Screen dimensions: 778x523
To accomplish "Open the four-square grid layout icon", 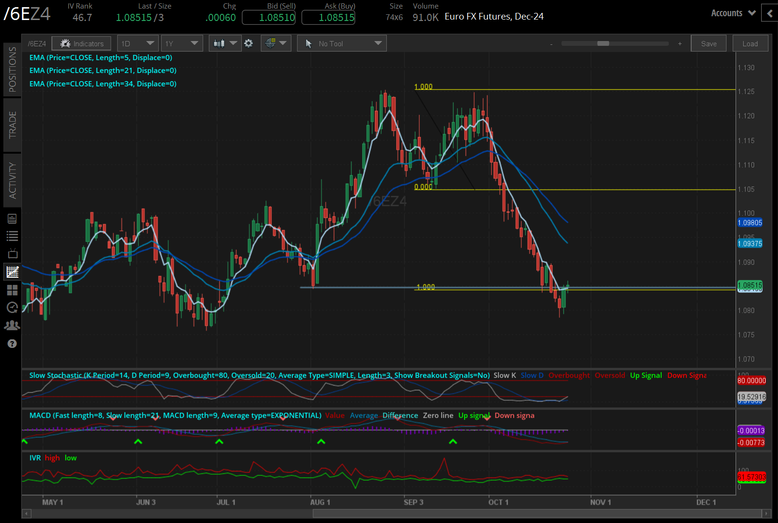I will coord(12,290).
